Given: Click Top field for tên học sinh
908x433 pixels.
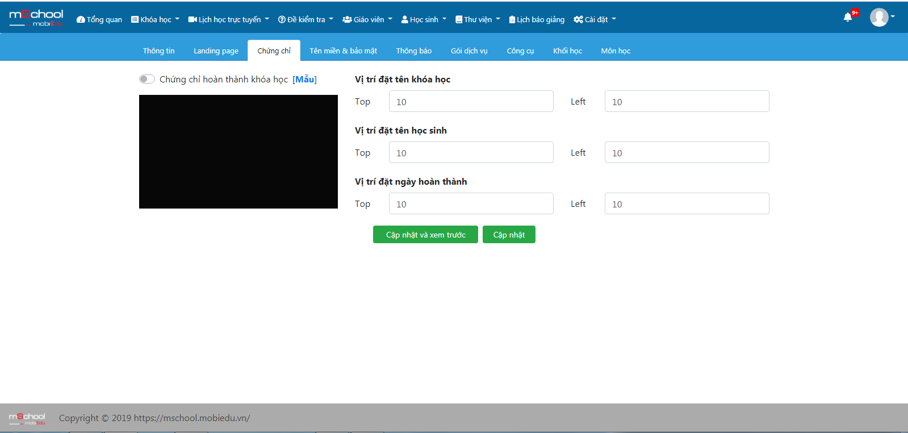Looking at the screenshot, I should (x=471, y=152).
